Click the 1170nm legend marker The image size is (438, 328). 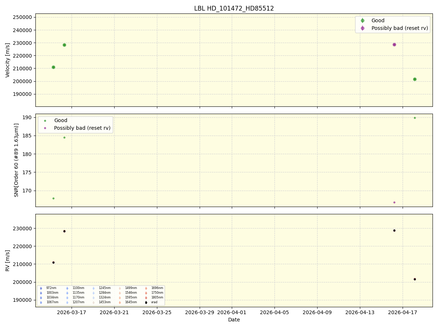pos(67,298)
